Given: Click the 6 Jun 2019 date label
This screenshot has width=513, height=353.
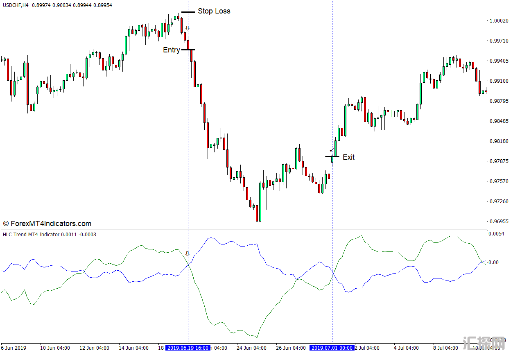Looking at the screenshot, I should pos(14,348).
